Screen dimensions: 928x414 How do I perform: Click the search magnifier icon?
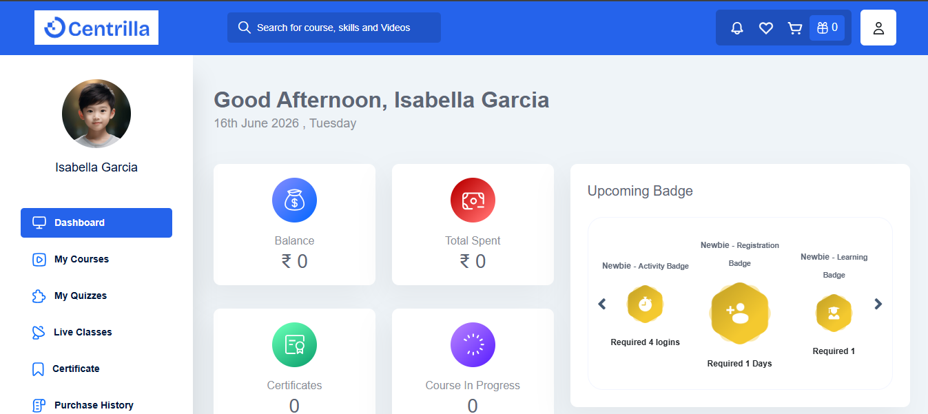point(244,28)
